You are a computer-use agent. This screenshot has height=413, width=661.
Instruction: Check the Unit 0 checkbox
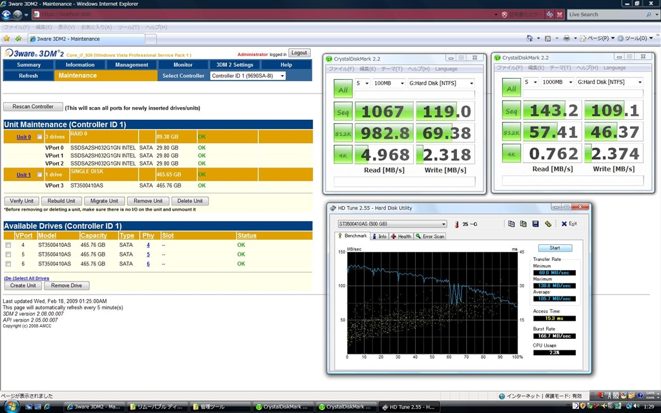click(x=40, y=137)
